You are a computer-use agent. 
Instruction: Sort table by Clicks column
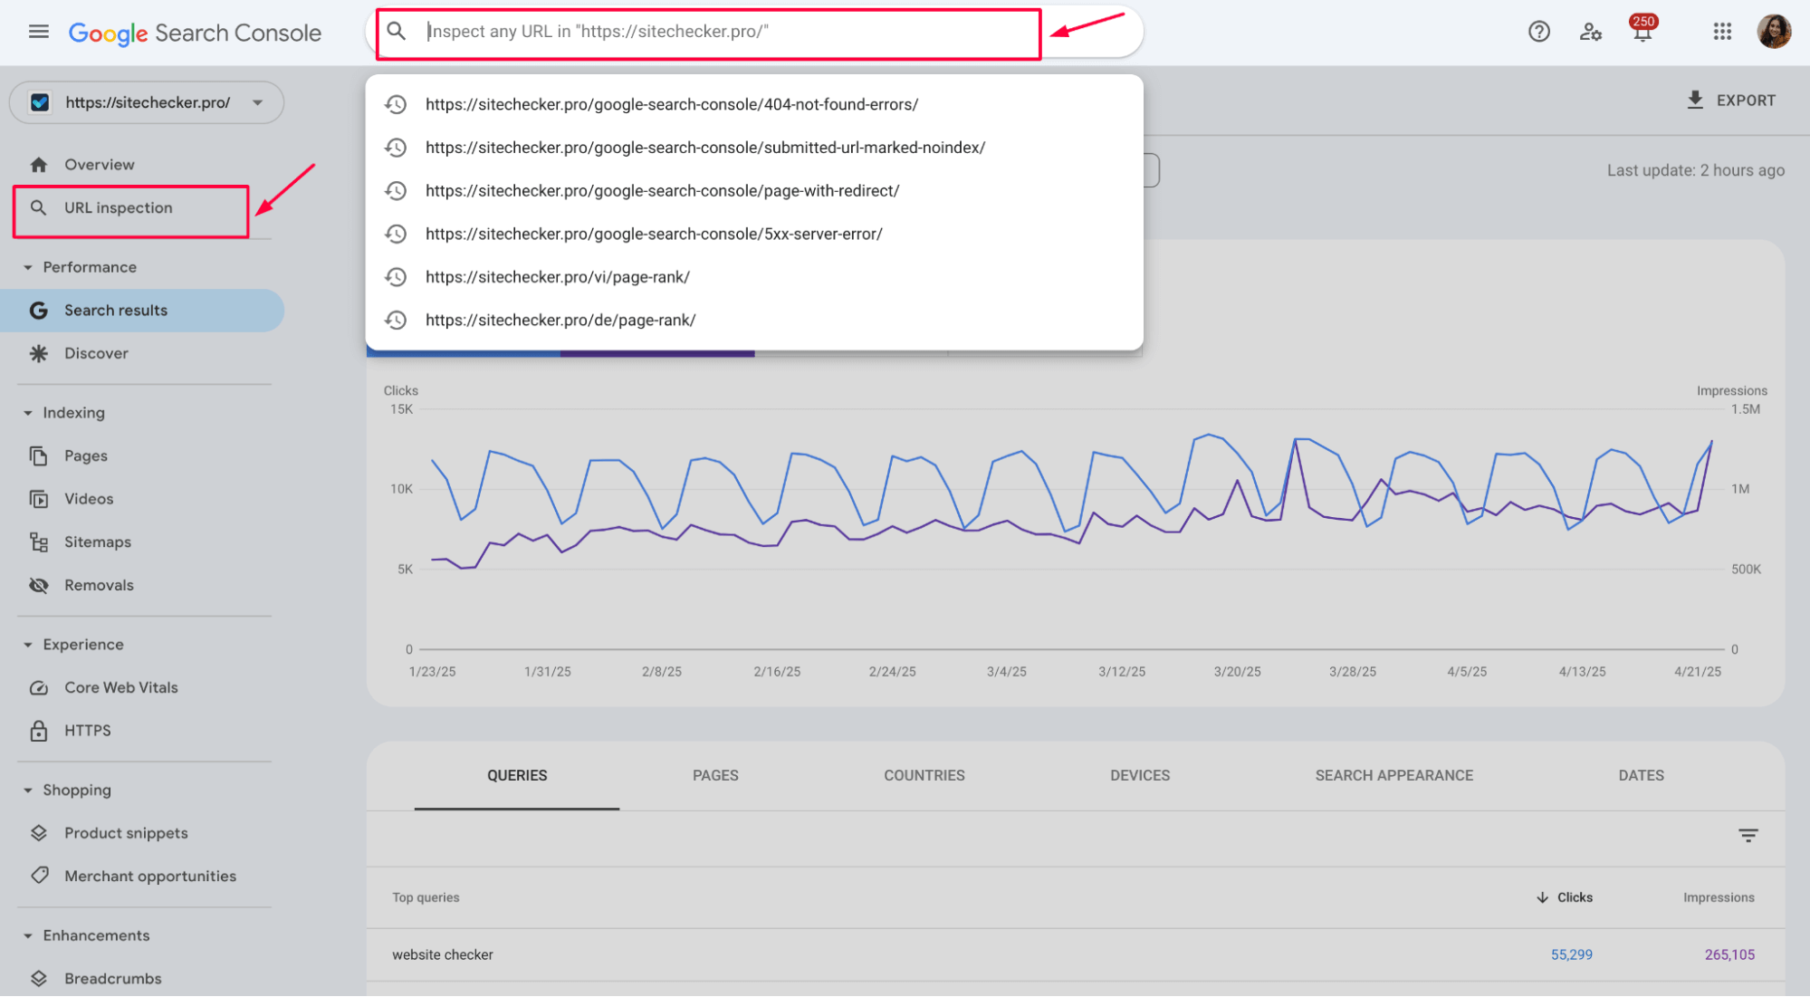click(1564, 897)
